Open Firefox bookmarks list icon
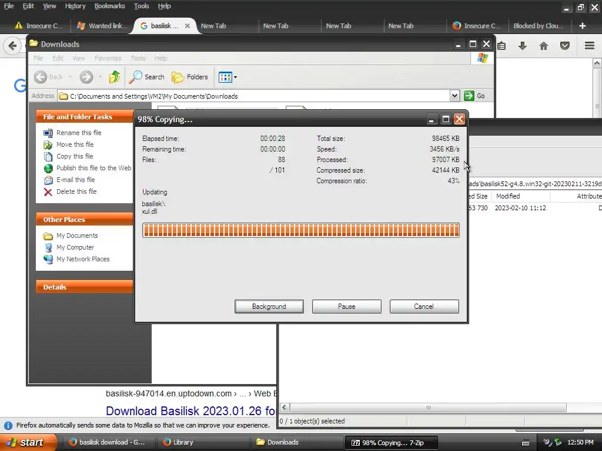602x451 pixels. point(501,46)
